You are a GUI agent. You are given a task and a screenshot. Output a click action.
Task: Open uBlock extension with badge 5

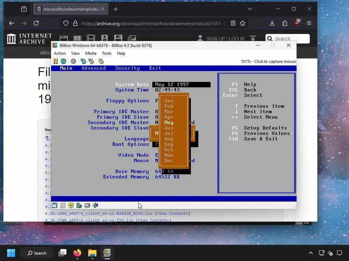pyautogui.click(x=297, y=23)
